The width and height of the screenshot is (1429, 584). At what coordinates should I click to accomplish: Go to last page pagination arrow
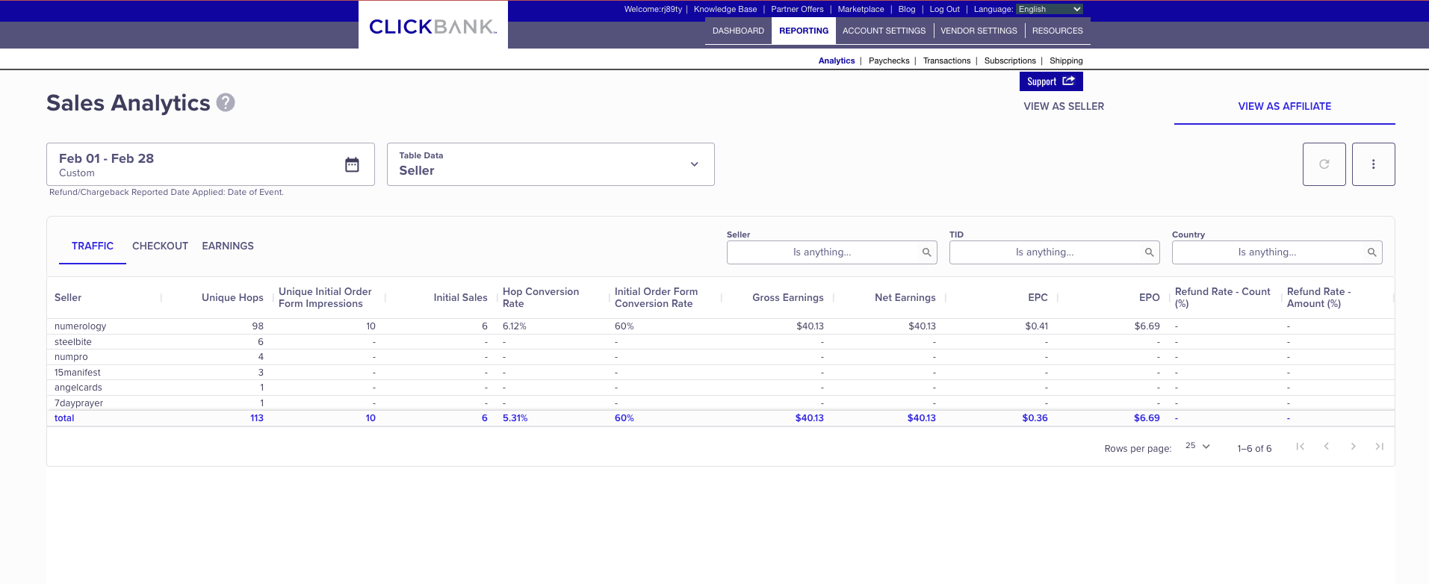(1379, 447)
